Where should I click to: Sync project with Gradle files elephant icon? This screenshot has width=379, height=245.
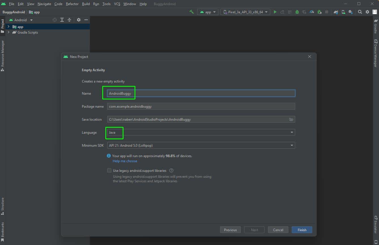click(336, 12)
